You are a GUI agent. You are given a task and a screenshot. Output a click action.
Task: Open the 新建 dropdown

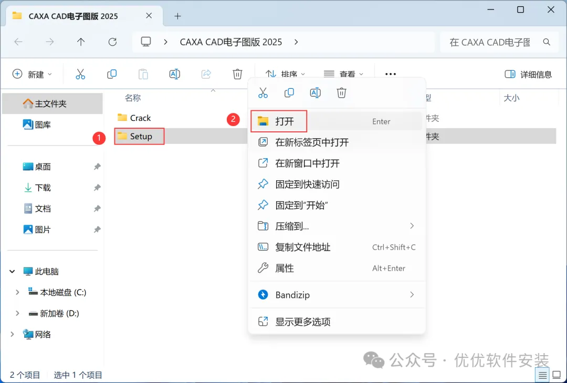tap(32, 74)
